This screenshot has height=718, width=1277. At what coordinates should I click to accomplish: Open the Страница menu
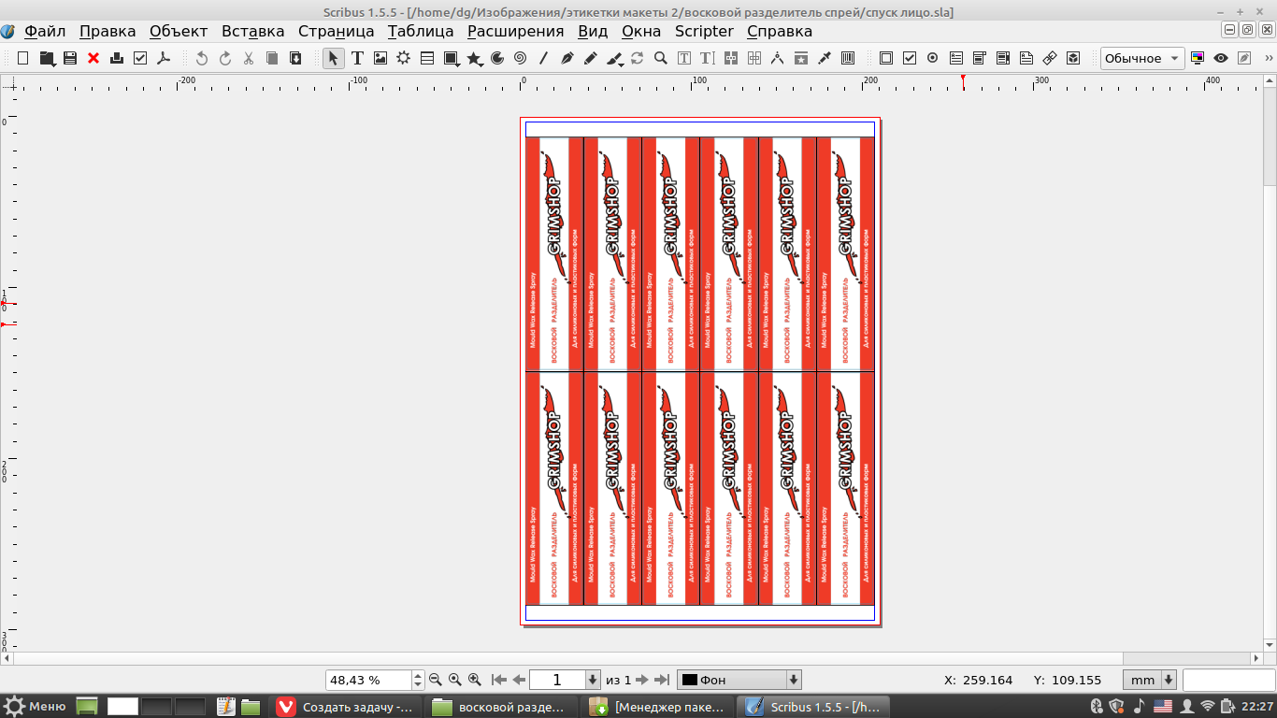(x=336, y=31)
